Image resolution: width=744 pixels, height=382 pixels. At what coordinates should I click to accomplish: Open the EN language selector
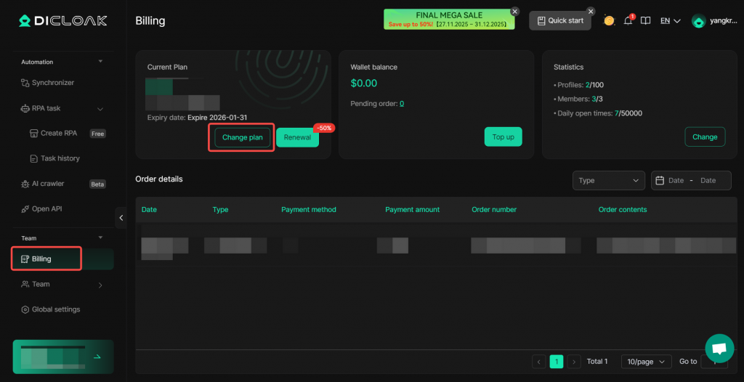click(670, 21)
